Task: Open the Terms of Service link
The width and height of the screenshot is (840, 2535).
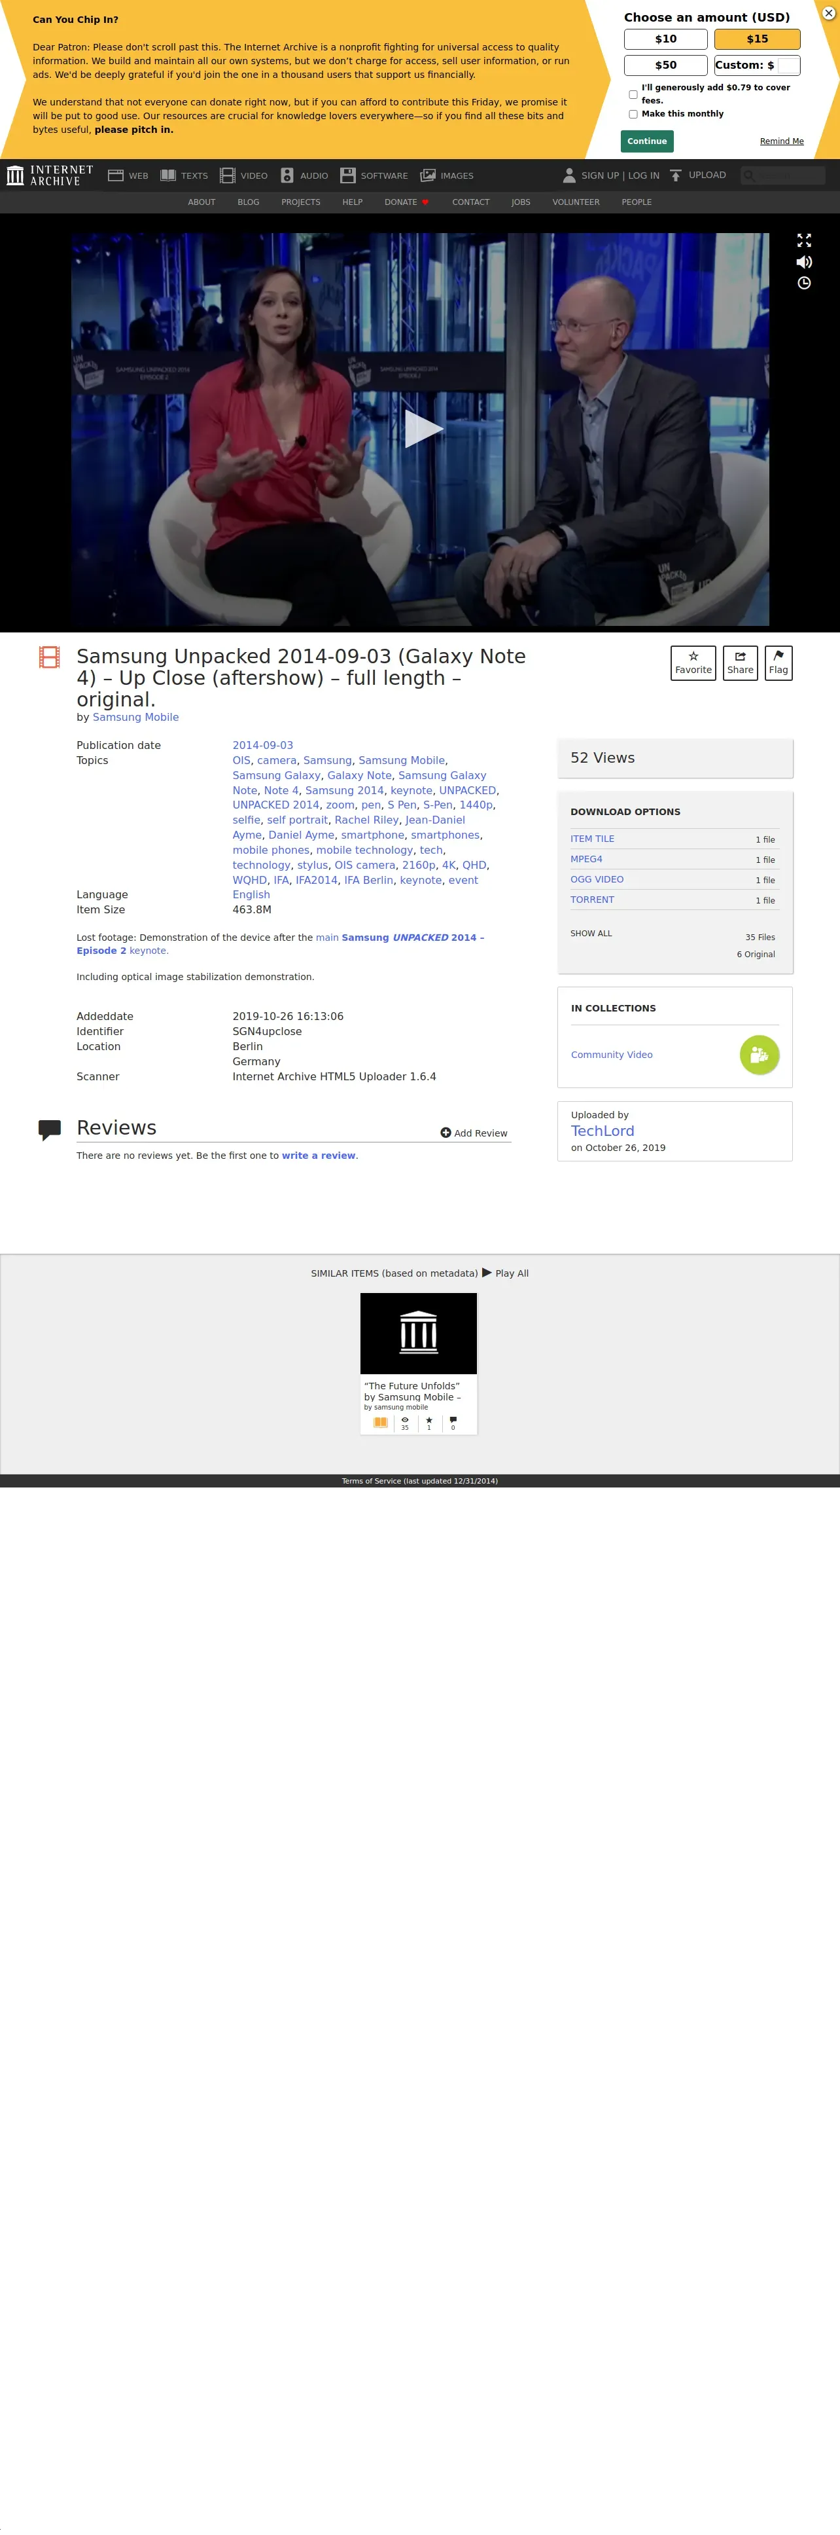Action: (x=420, y=1481)
